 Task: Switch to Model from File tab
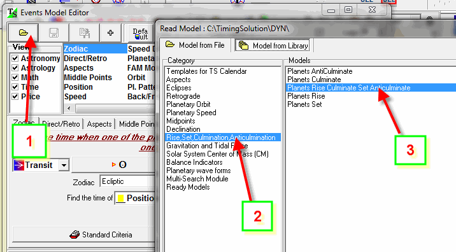(195, 45)
